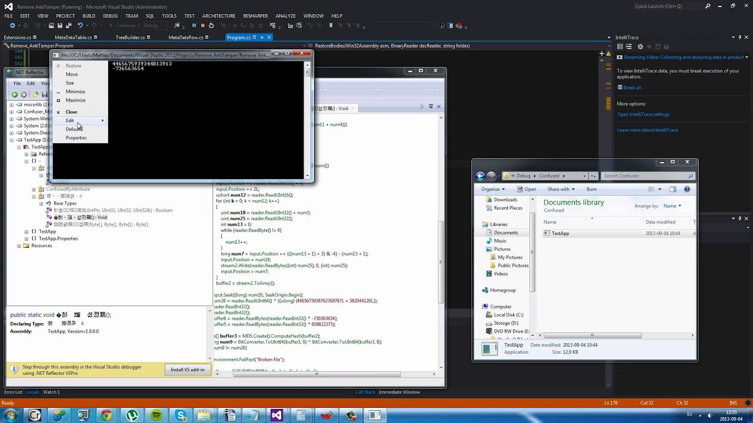
Task: Expand the System.Dra node in Reflector tree
Action: (11, 133)
